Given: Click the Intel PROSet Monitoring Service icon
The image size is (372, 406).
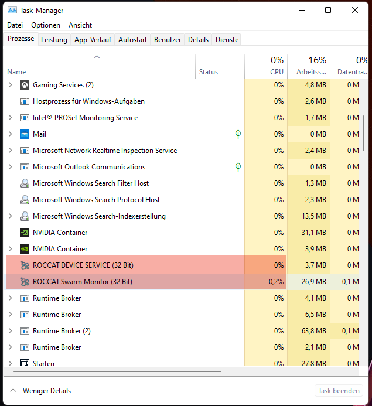Looking at the screenshot, I should (x=25, y=118).
